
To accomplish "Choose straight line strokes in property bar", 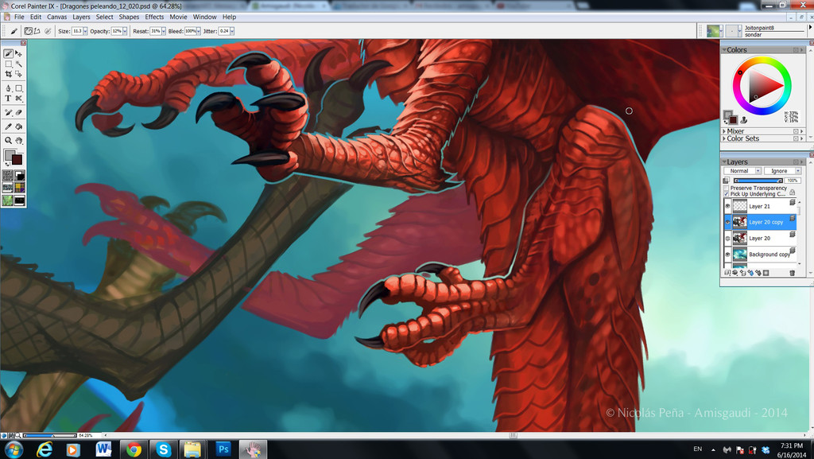I will (x=37, y=31).
